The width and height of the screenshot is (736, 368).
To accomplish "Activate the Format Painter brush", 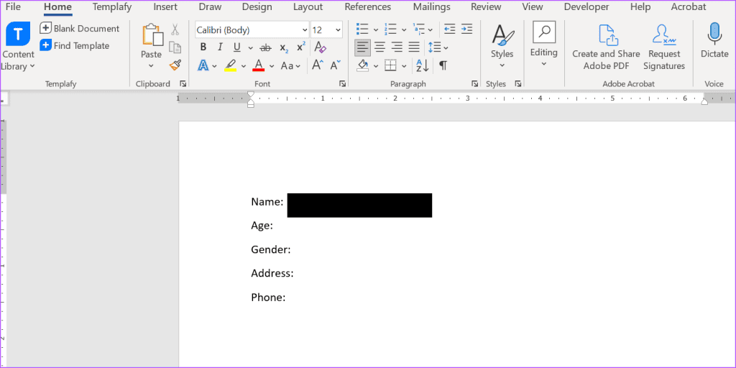I will pos(175,65).
